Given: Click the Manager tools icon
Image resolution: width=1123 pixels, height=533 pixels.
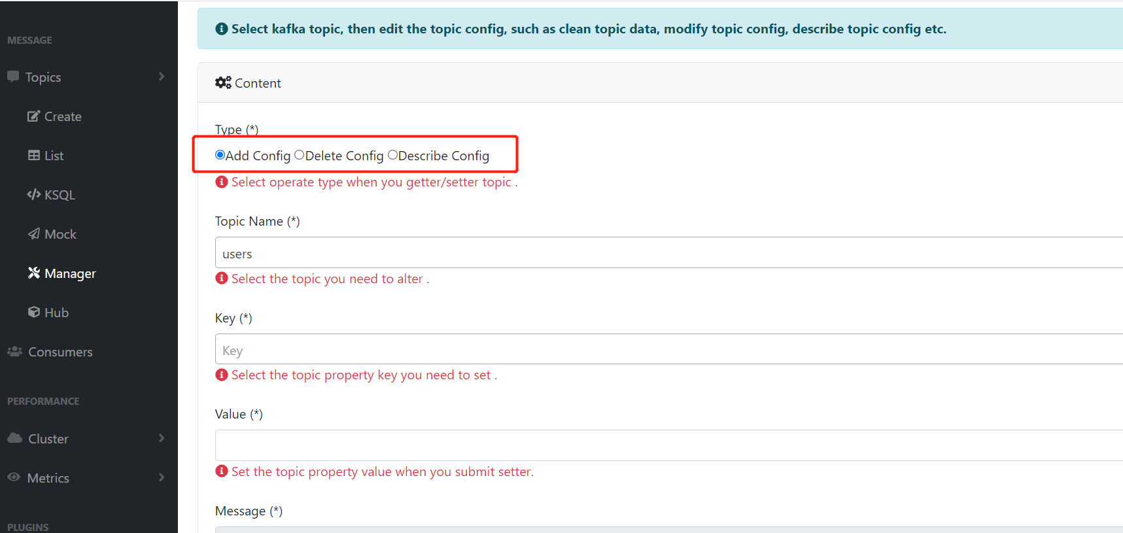Looking at the screenshot, I should 34,273.
